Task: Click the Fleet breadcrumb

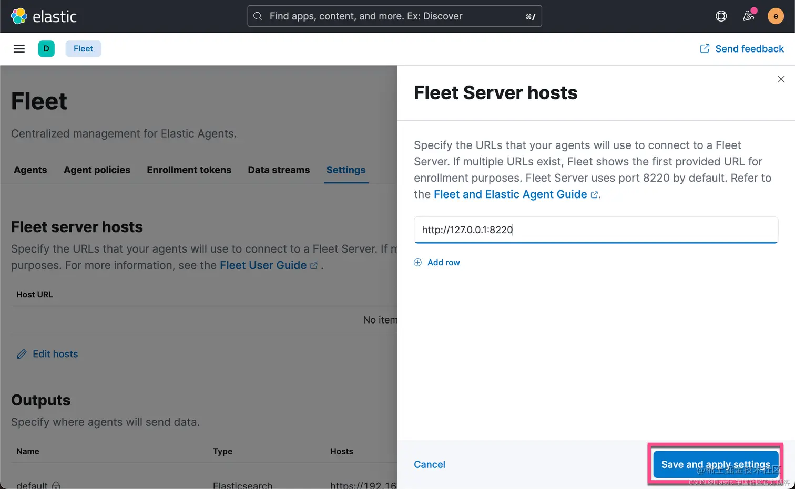Action: coord(83,49)
